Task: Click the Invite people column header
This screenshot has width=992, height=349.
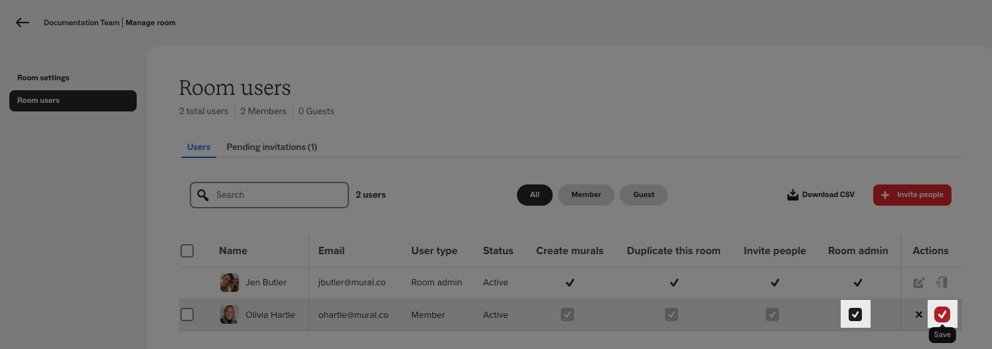Action: click(774, 251)
